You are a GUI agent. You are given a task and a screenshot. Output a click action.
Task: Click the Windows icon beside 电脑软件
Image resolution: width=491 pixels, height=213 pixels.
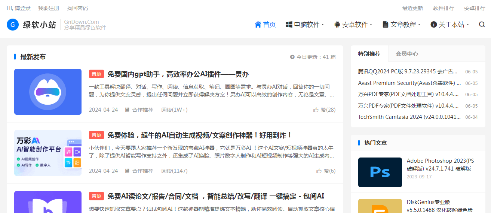tap(289, 25)
